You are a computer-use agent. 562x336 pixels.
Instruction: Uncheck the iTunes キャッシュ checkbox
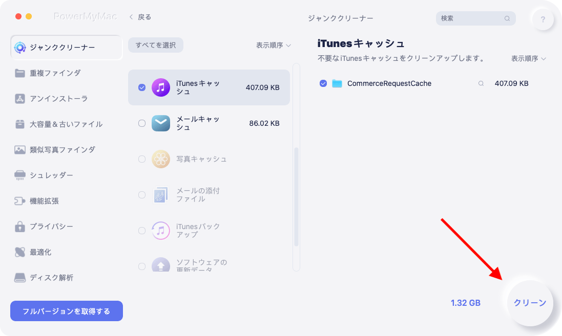pos(142,87)
